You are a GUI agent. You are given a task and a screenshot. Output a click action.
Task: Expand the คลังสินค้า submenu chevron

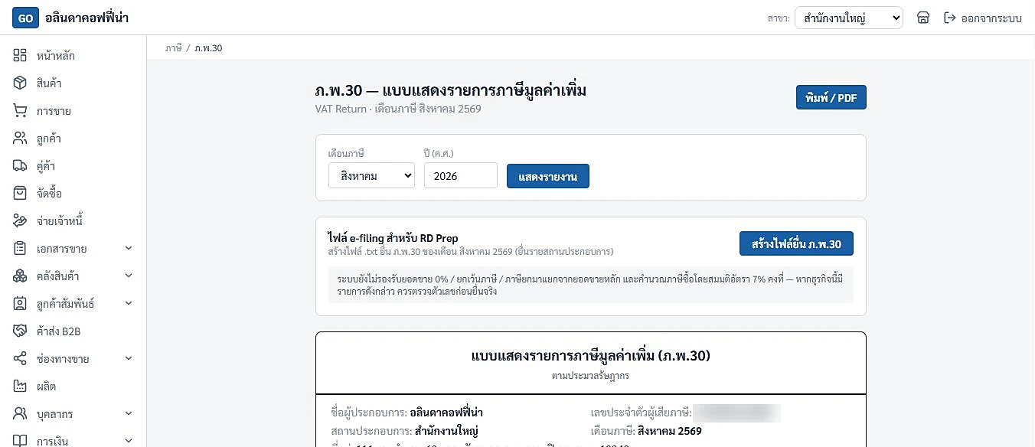click(x=129, y=276)
